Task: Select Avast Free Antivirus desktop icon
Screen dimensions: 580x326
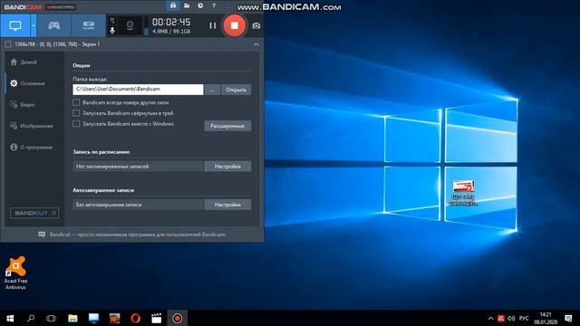Action: [x=15, y=273]
